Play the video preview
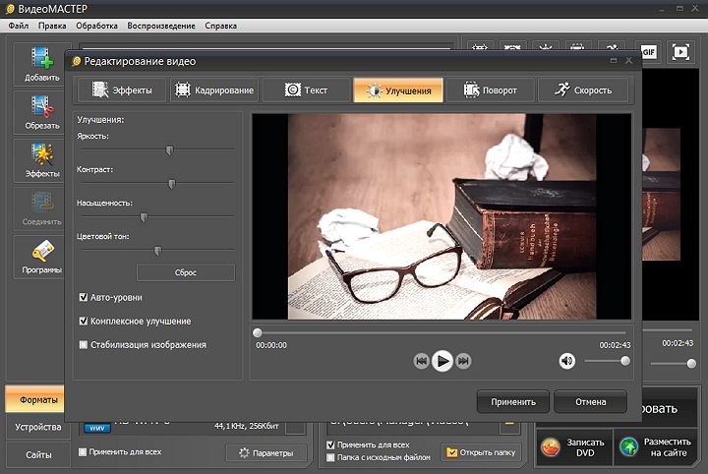The width and height of the screenshot is (708, 474). 442,361
